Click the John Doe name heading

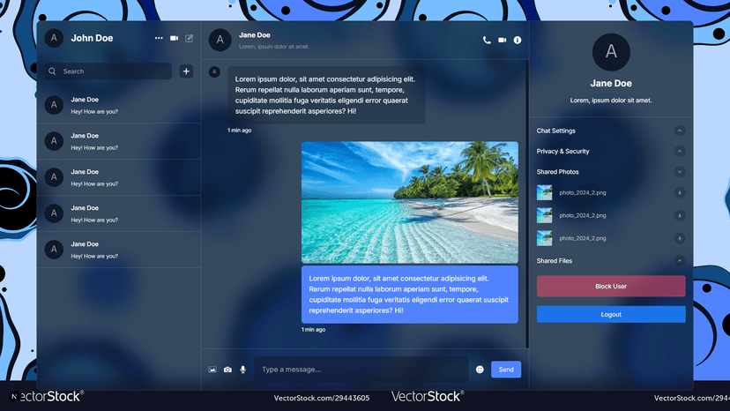pyautogui.click(x=92, y=38)
